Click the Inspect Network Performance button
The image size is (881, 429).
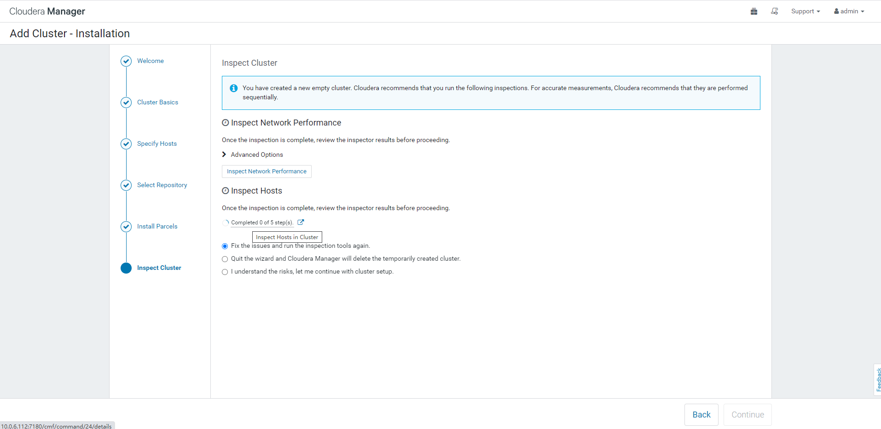267,172
